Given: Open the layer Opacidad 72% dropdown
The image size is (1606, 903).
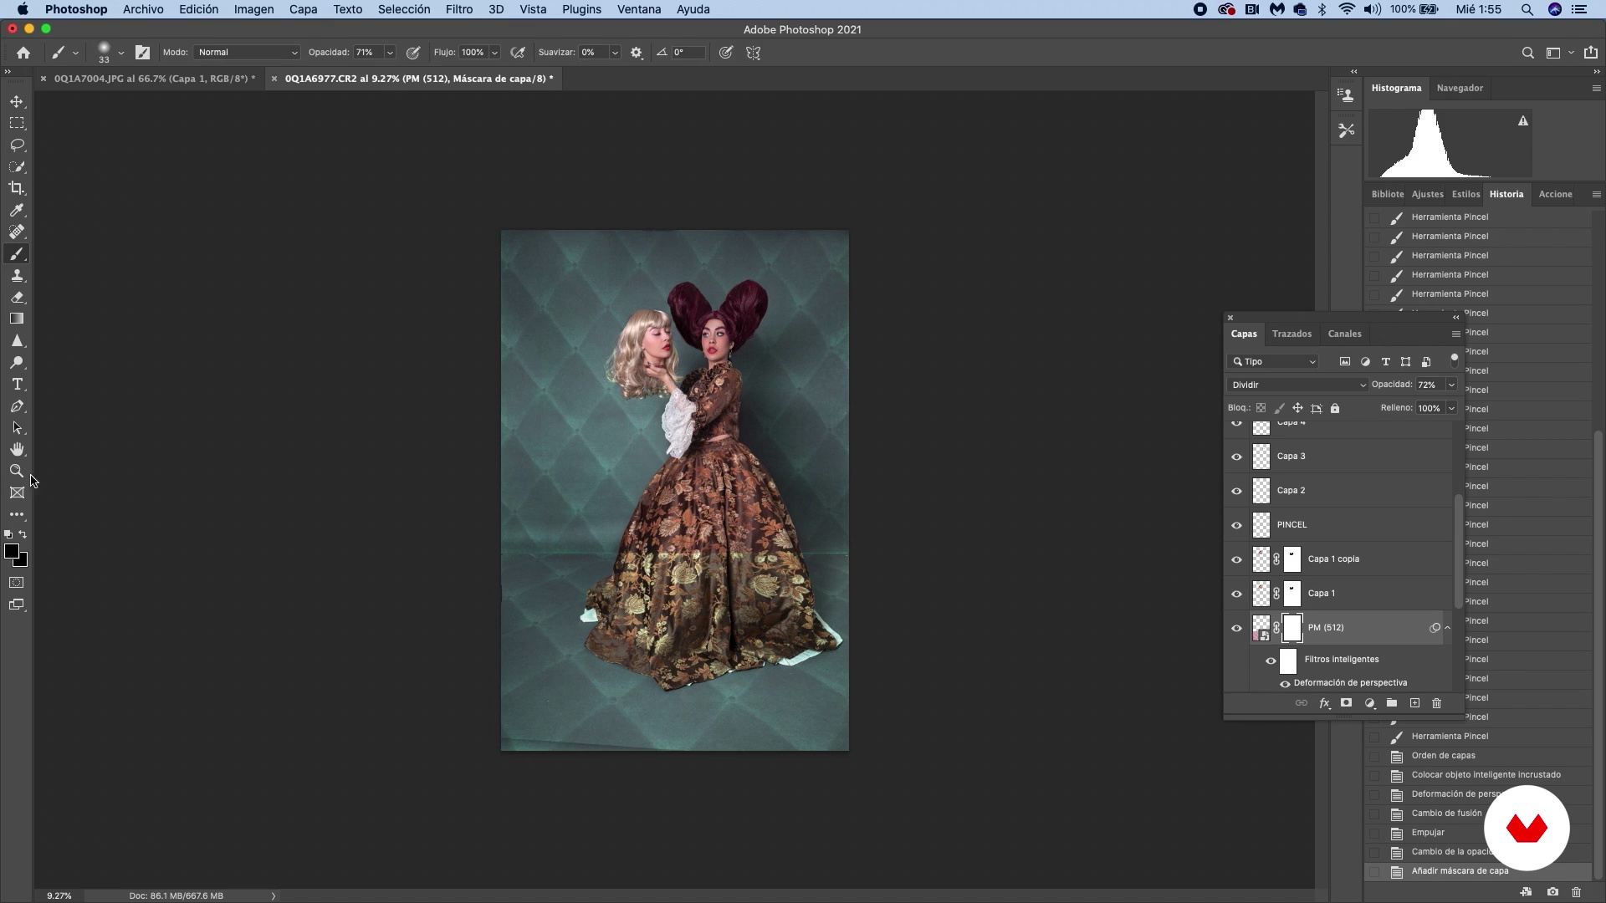Looking at the screenshot, I should [1451, 385].
